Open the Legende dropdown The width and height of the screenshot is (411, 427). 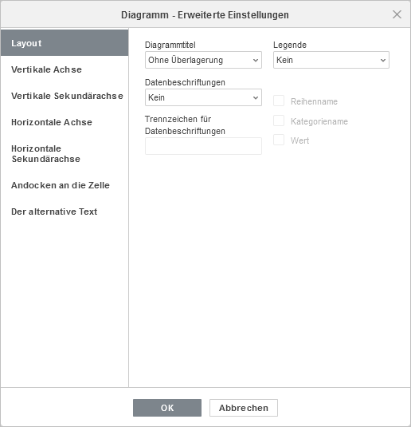point(331,60)
